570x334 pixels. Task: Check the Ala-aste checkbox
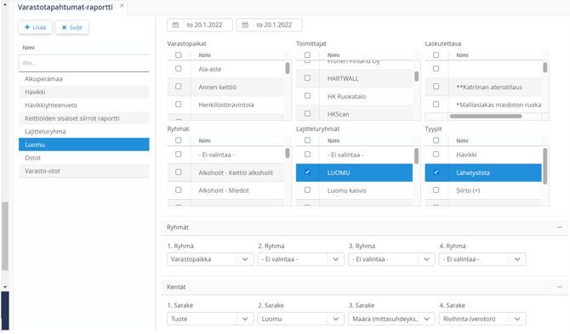179,68
